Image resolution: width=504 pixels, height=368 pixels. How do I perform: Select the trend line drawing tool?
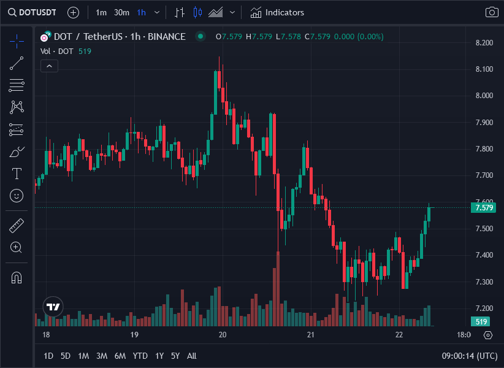coord(16,63)
